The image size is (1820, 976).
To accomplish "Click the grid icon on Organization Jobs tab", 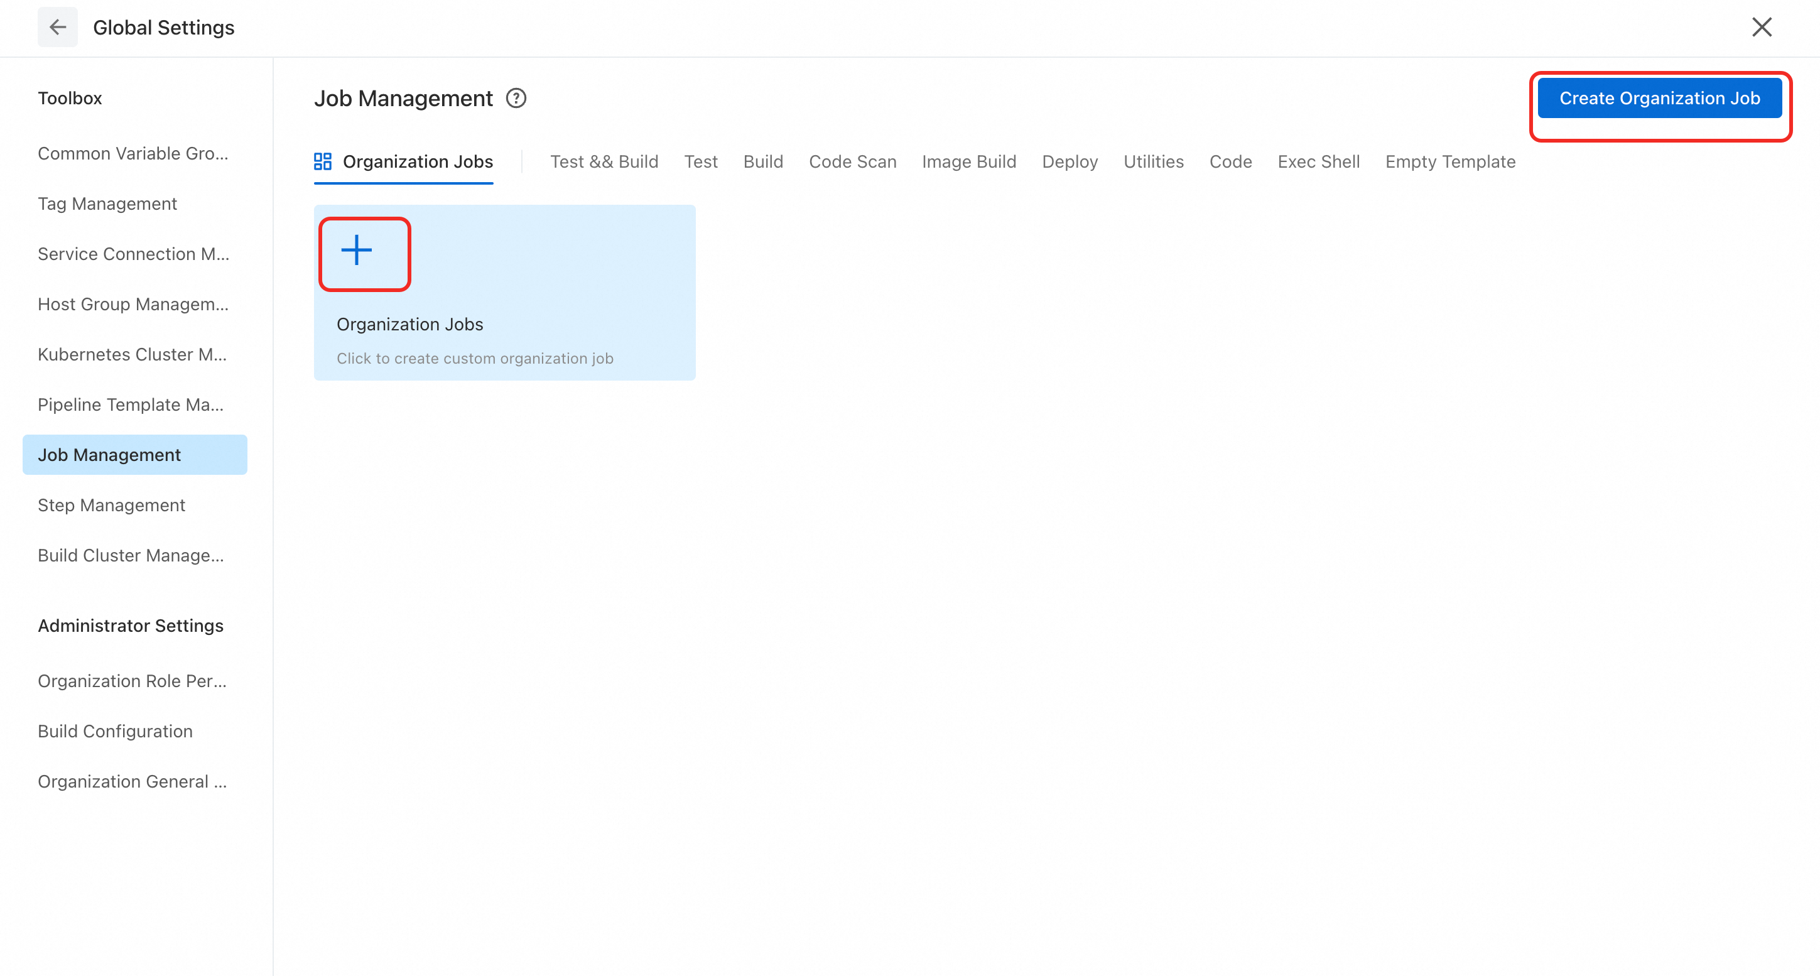I will [323, 162].
